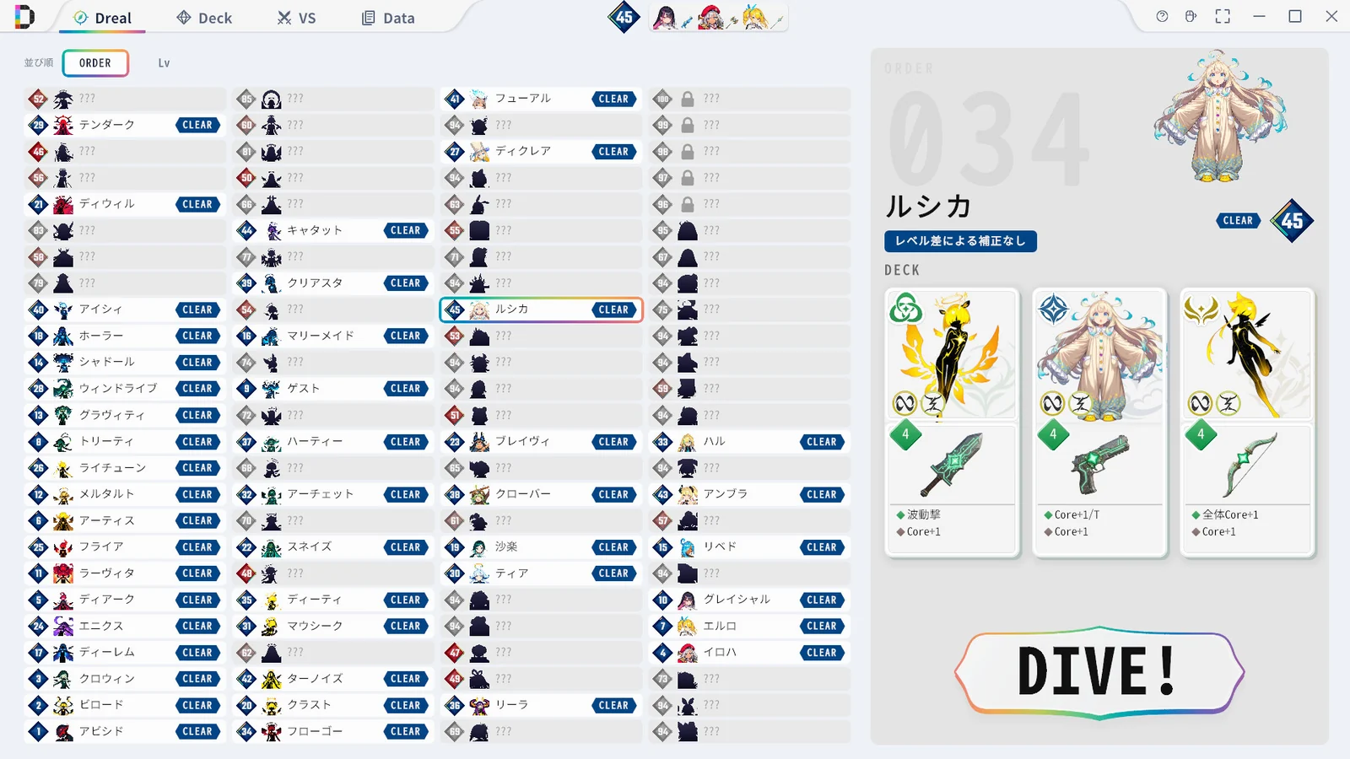Click the レベル差による補正なし label button
The height and width of the screenshot is (759, 1350).
[x=960, y=241]
